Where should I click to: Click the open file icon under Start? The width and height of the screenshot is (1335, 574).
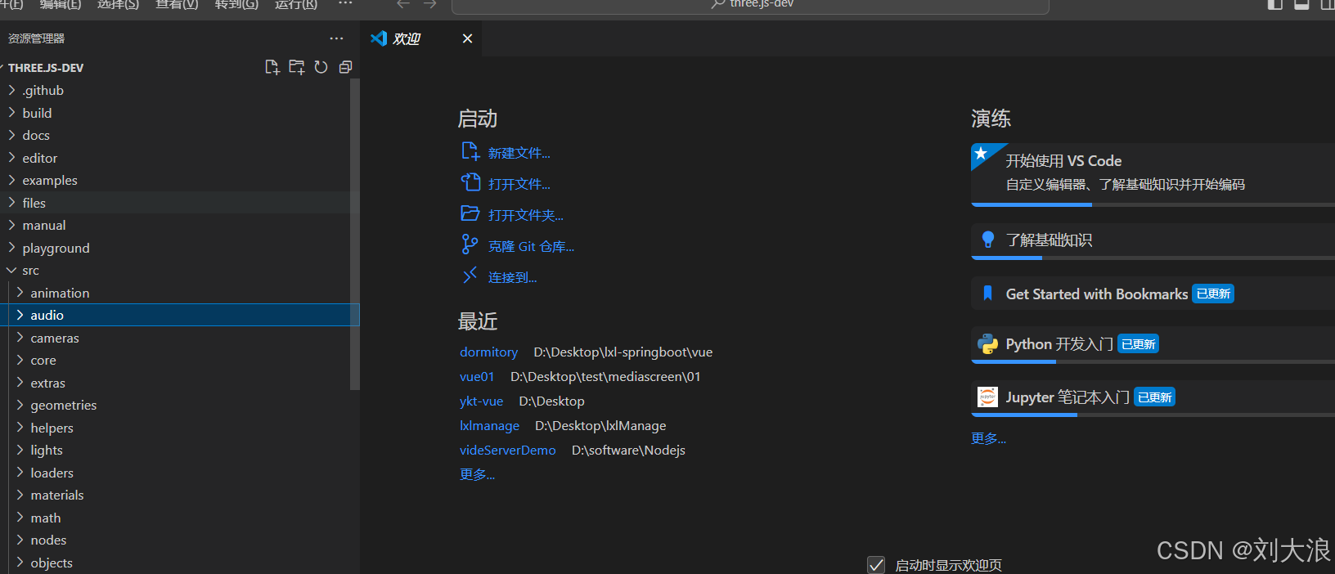coord(470,182)
